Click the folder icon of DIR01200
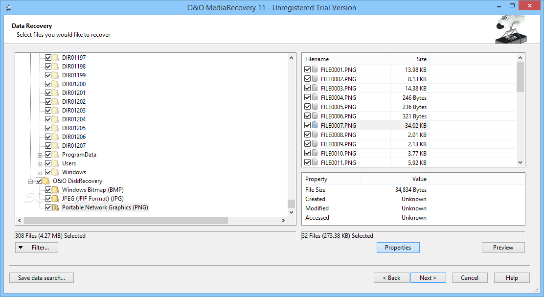 pyautogui.click(x=55, y=84)
